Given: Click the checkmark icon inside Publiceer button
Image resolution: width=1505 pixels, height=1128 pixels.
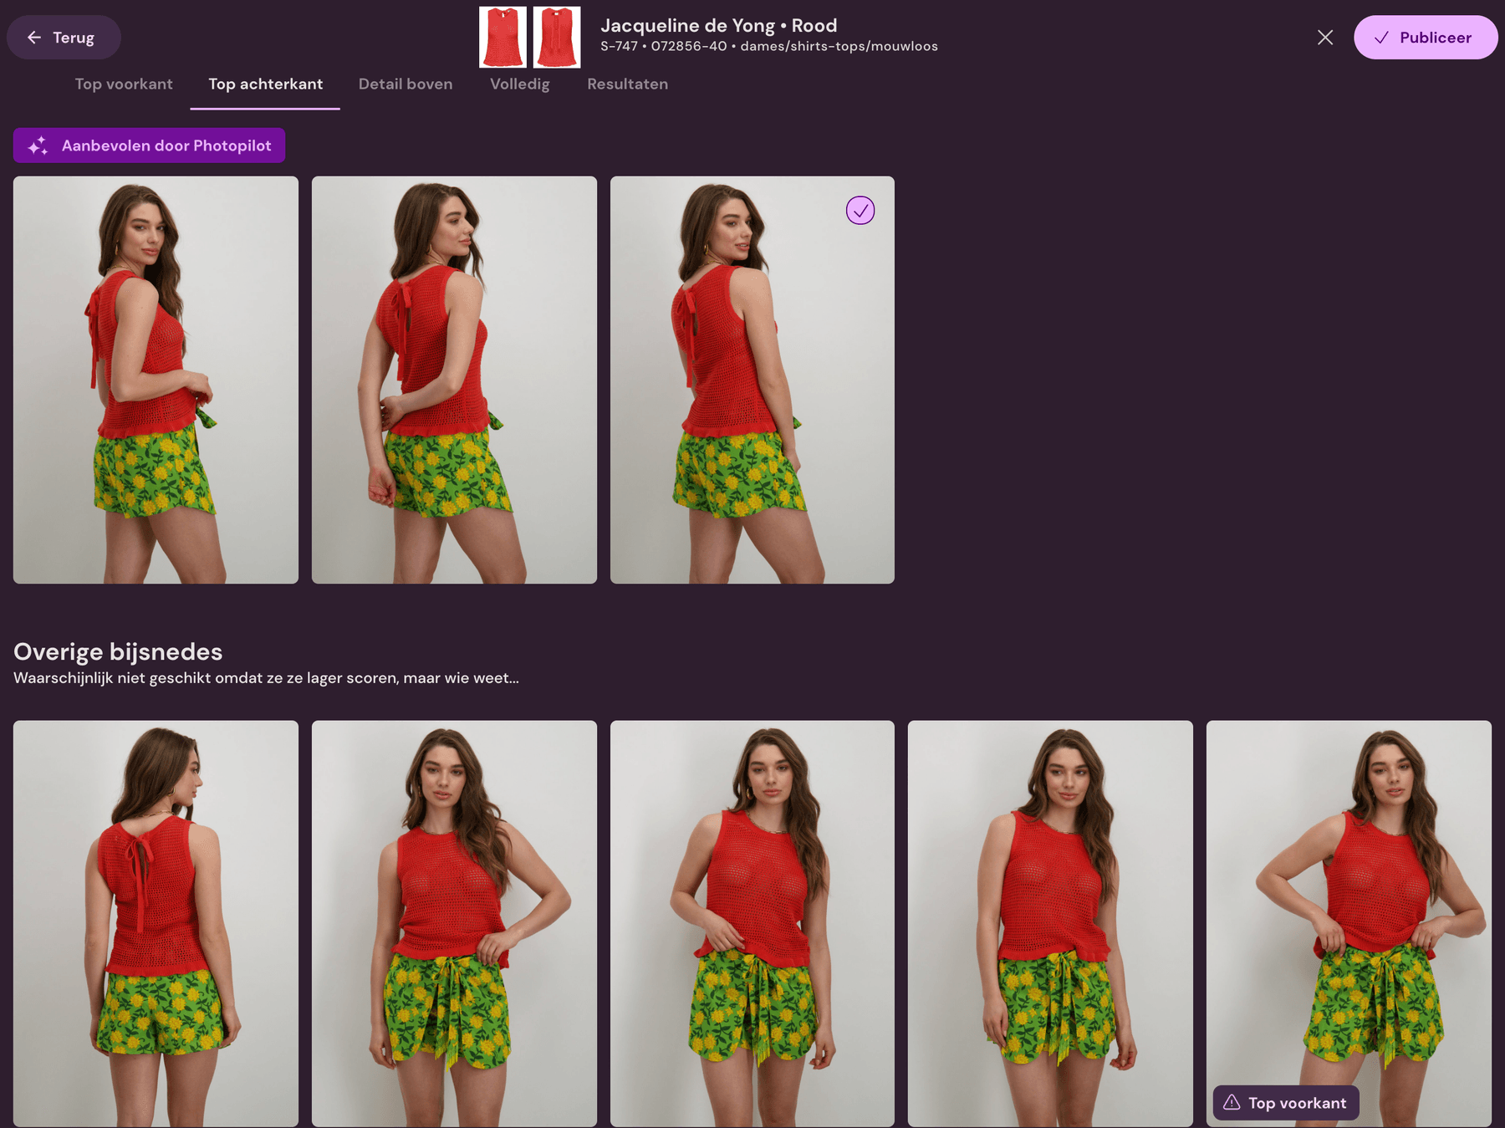Looking at the screenshot, I should pyautogui.click(x=1381, y=37).
